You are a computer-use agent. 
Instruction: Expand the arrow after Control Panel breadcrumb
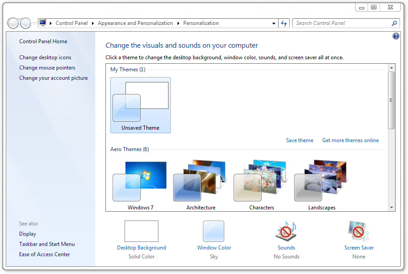coord(93,23)
